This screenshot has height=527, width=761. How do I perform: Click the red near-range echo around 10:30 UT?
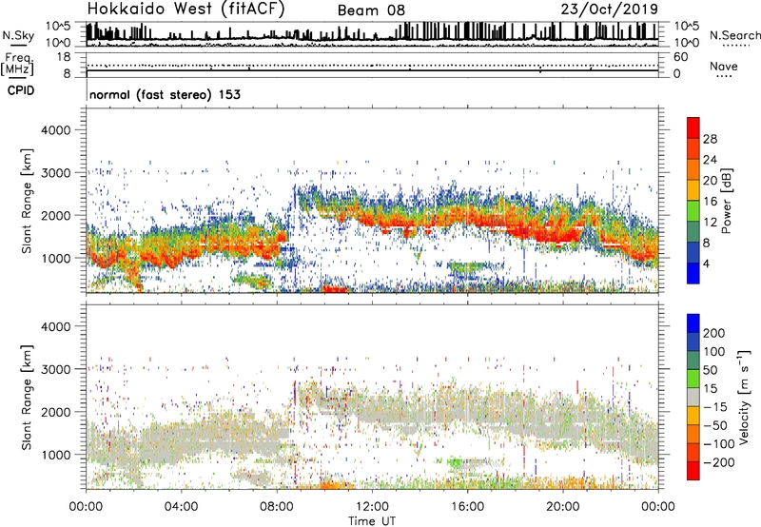[335, 289]
